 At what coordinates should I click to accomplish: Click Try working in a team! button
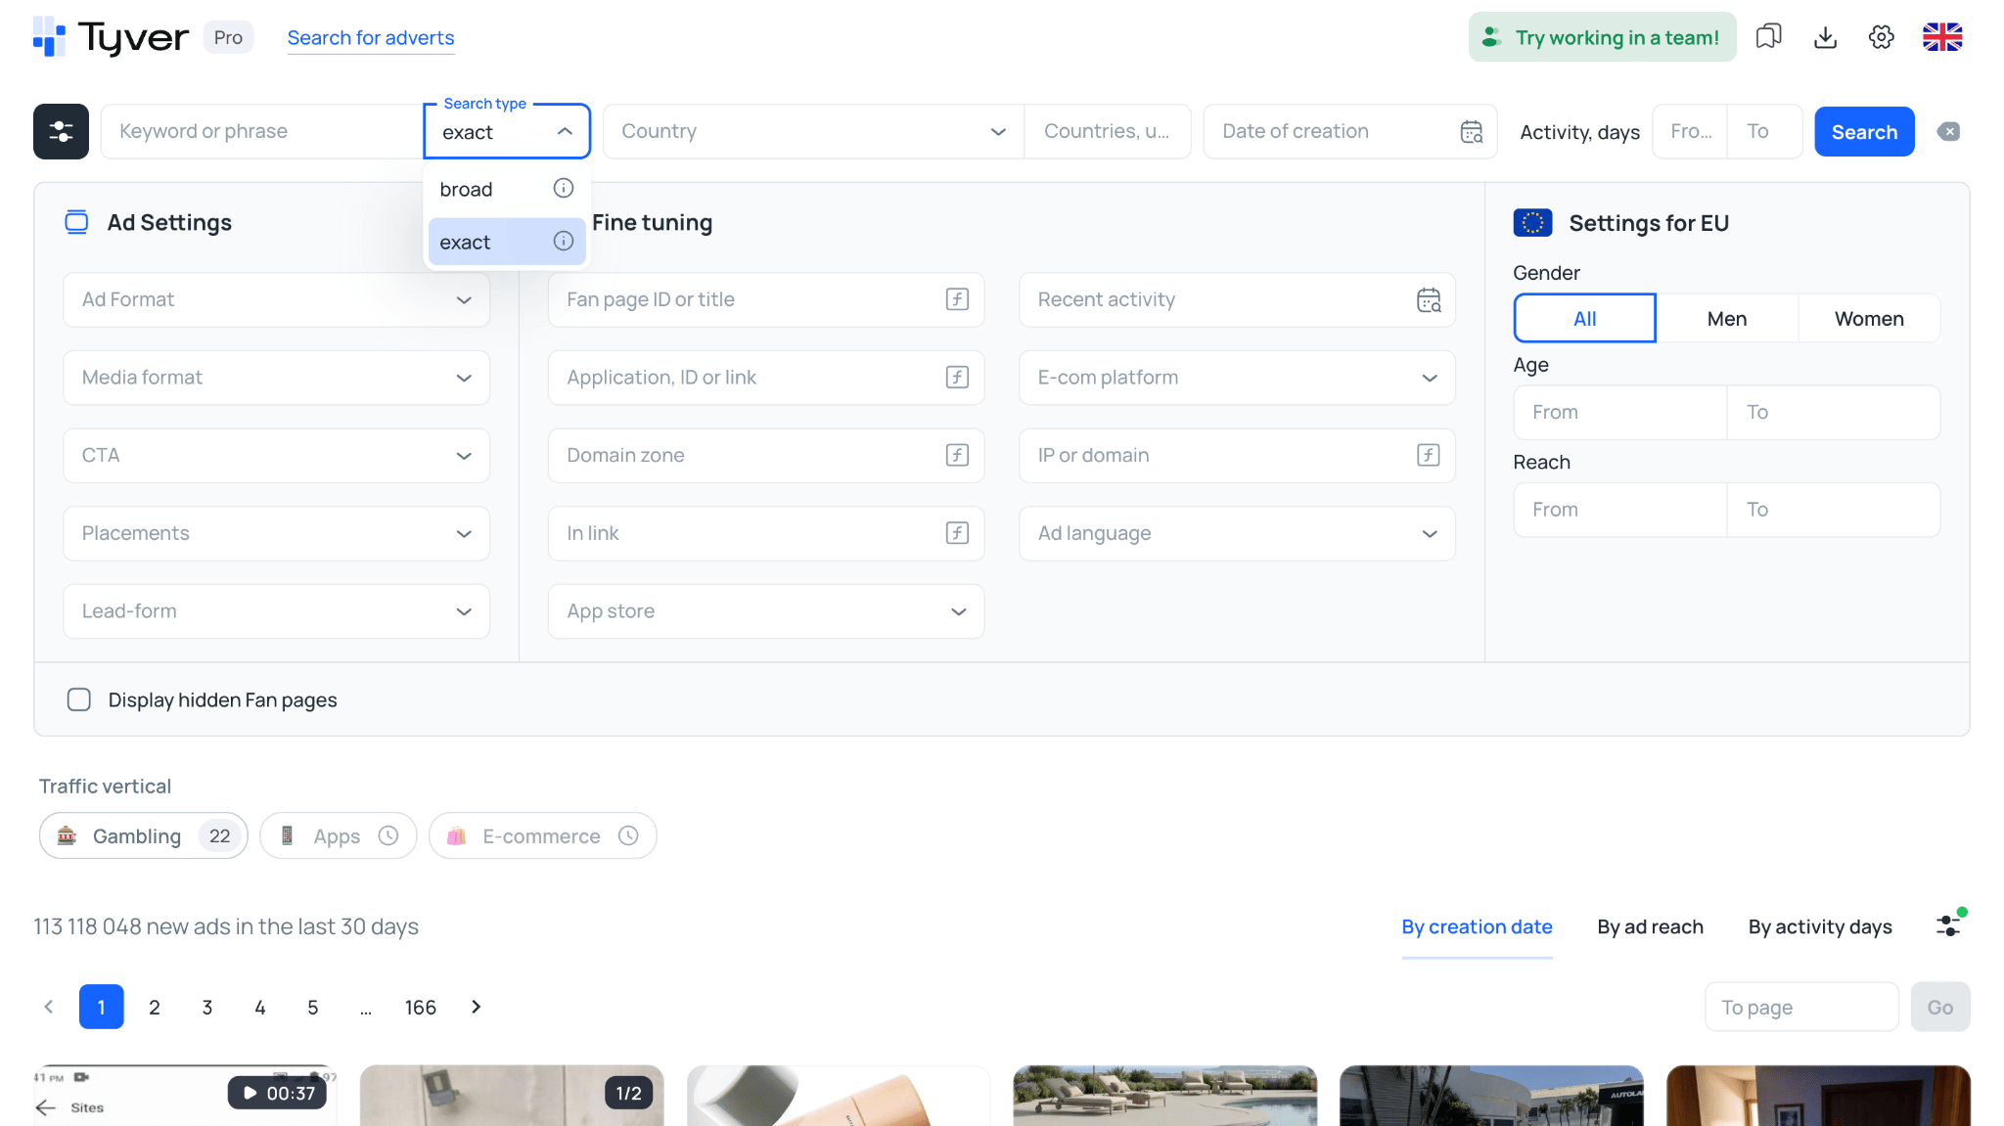tap(1602, 37)
